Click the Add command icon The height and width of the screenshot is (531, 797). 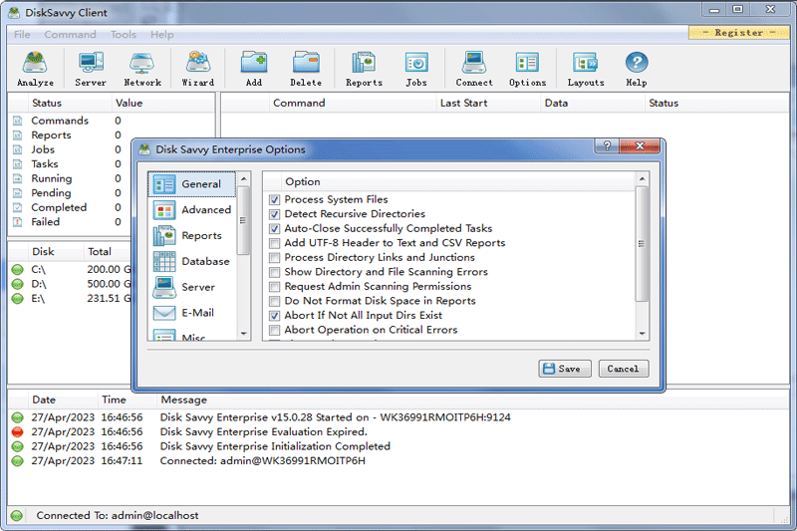click(x=254, y=69)
